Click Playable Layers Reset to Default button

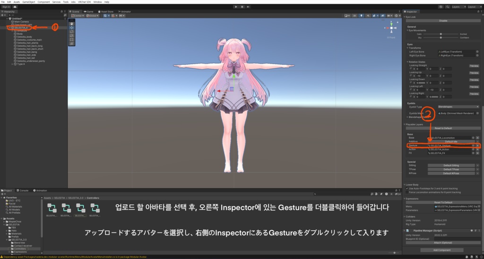(443, 128)
